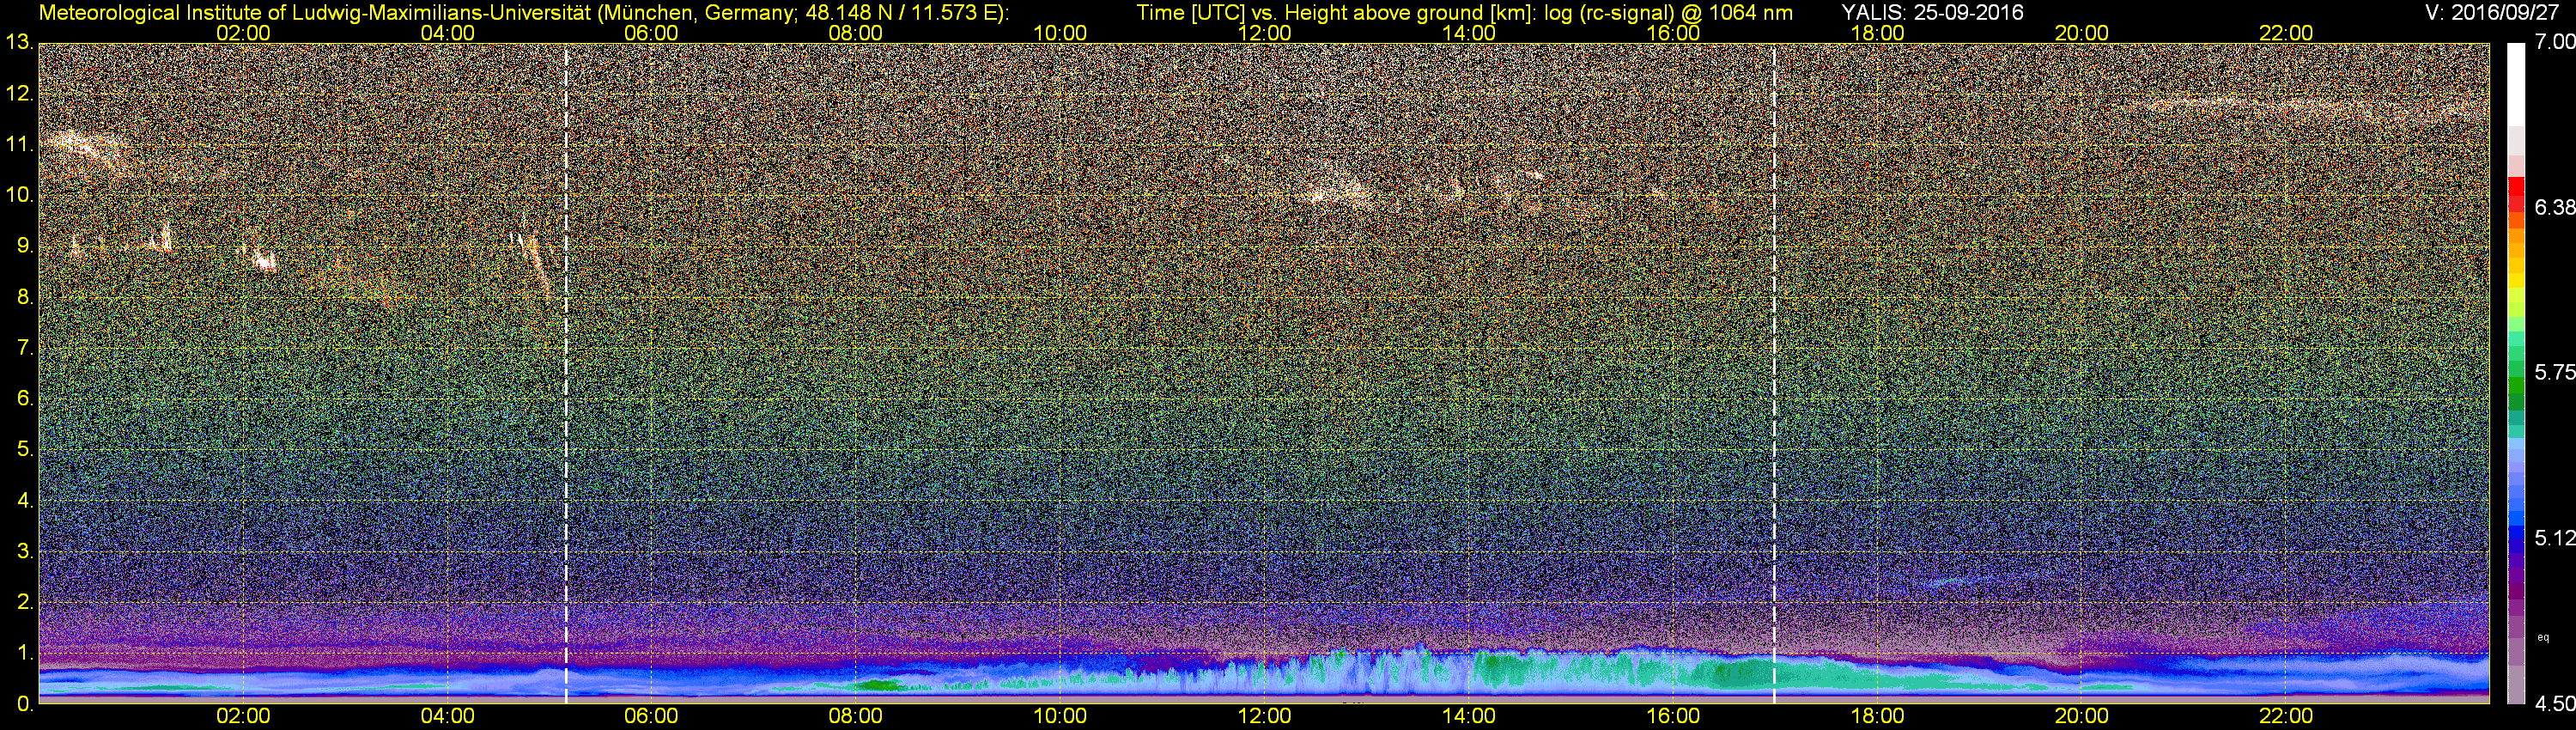
Task: Click the '4.50' color scale value
Action: pos(2555,704)
